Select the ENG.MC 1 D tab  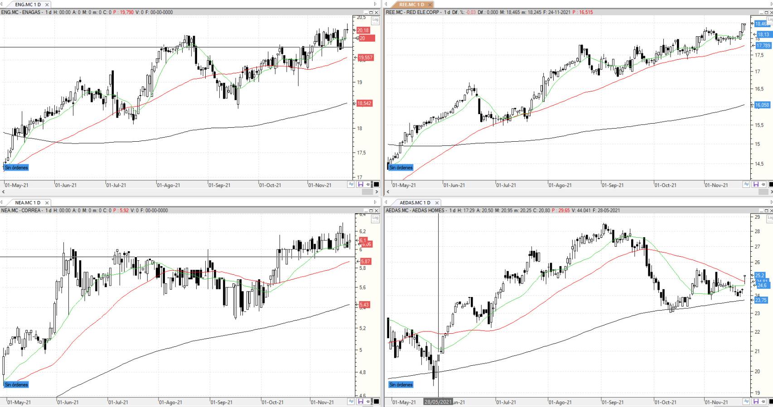(27, 5)
